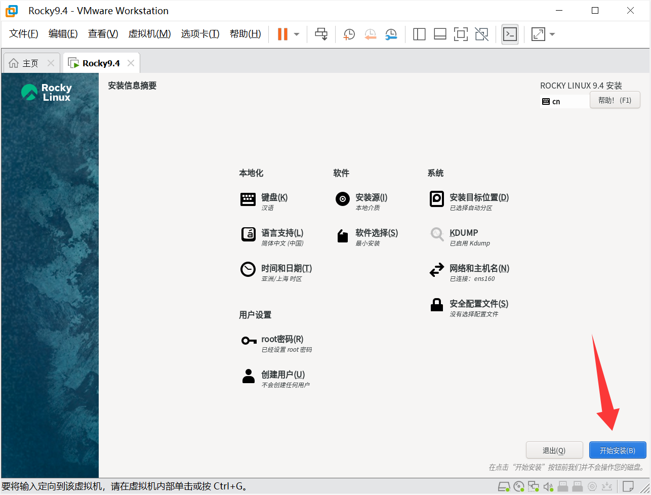Click the pause virtual machine icon
The width and height of the screenshot is (651, 495).
pos(282,34)
